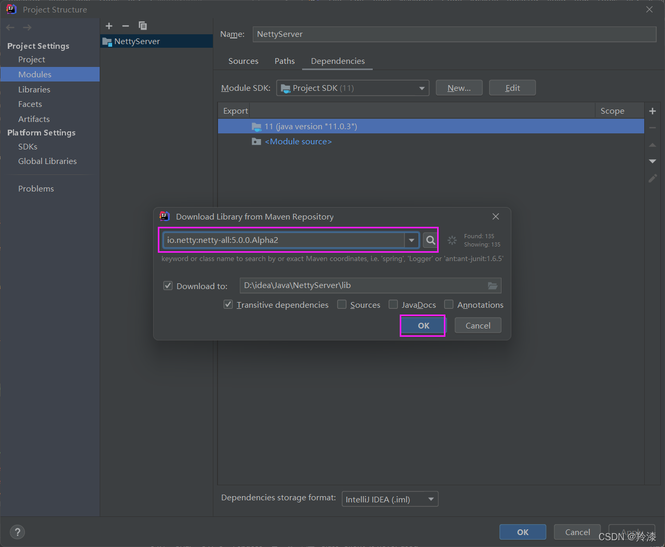The width and height of the screenshot is (665, 547).
Task: Enable JavaDocs checkbox
Action: tap(393, 304)
